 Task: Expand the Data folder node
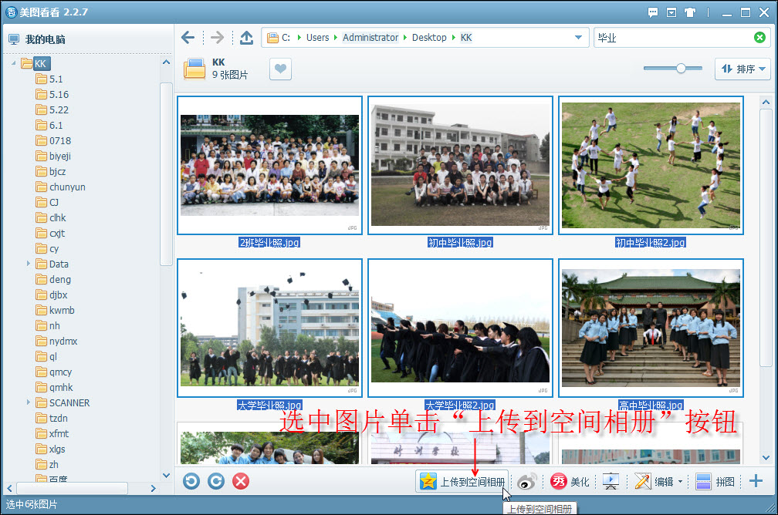coord(29,264)
